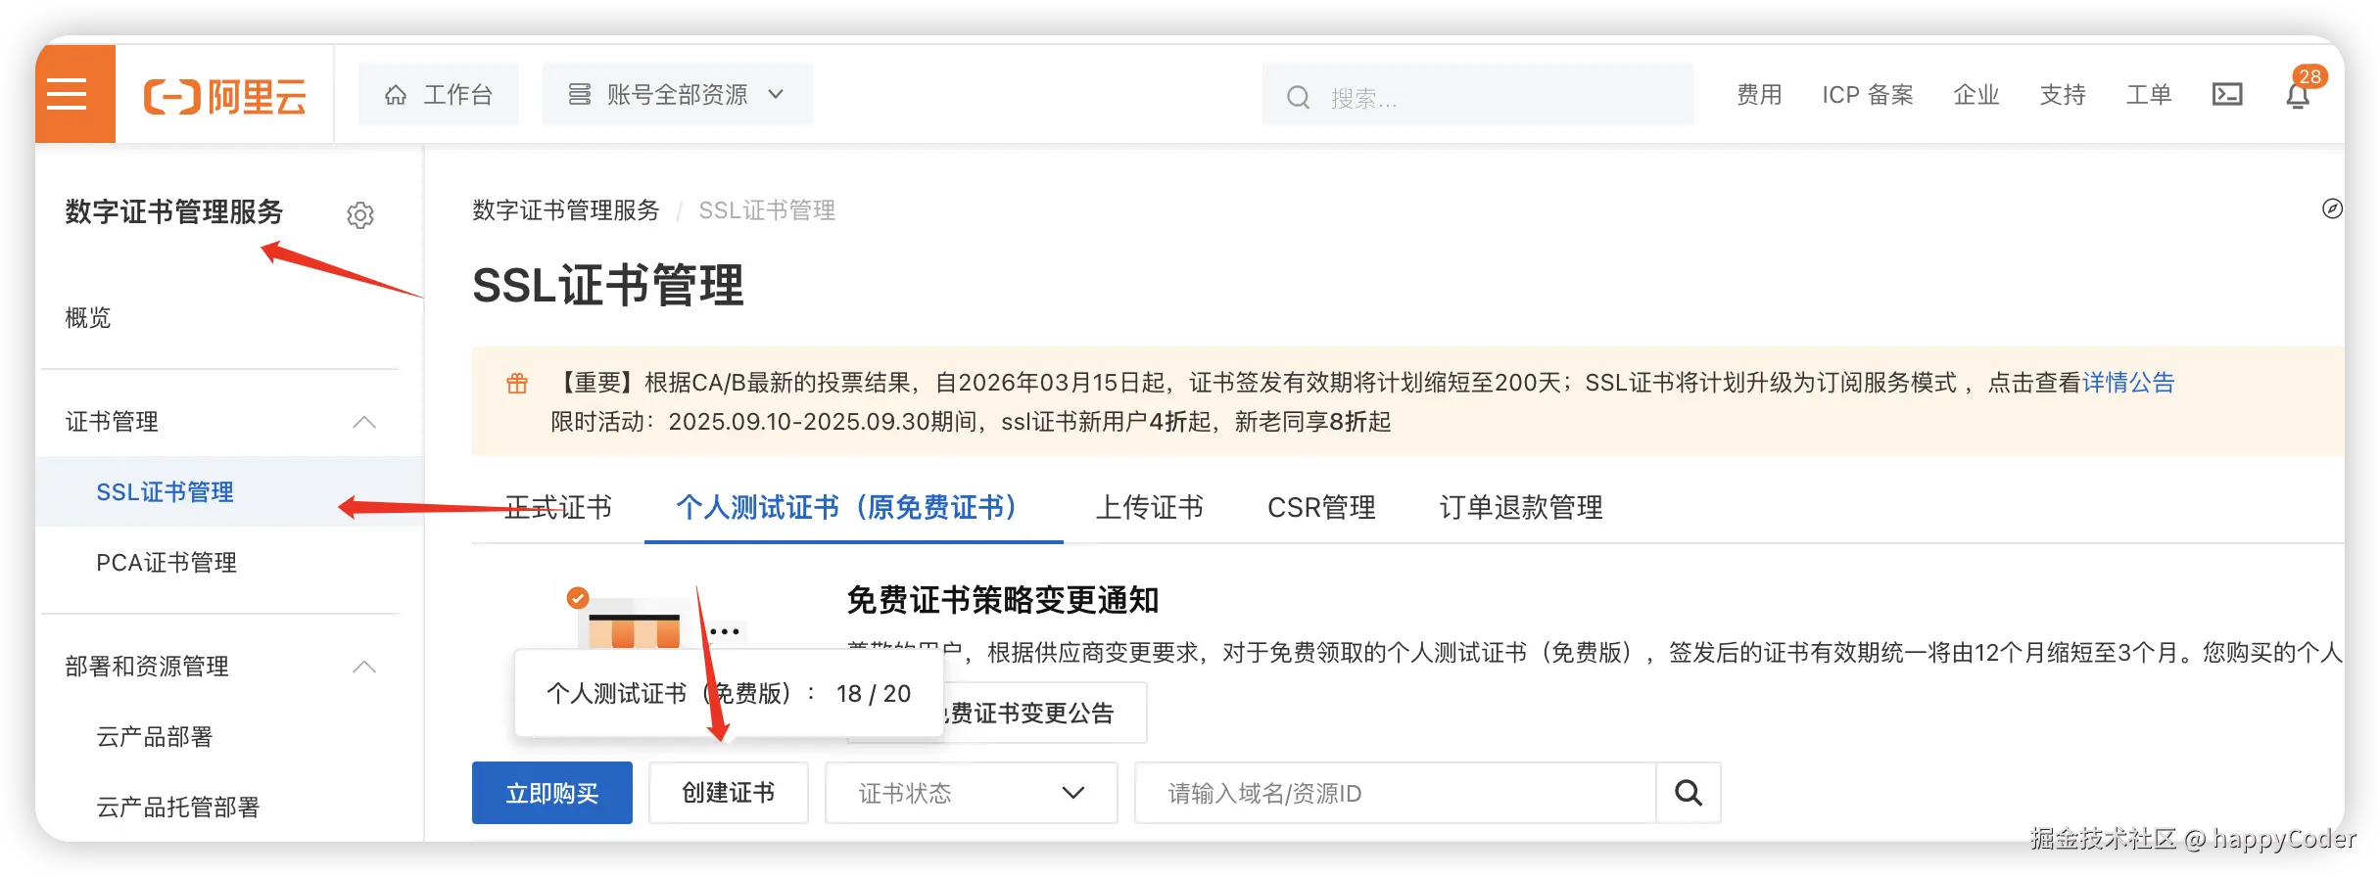2380x877 pixels.
Task: Click the 创建证书 button
Action: coord(729,793)
